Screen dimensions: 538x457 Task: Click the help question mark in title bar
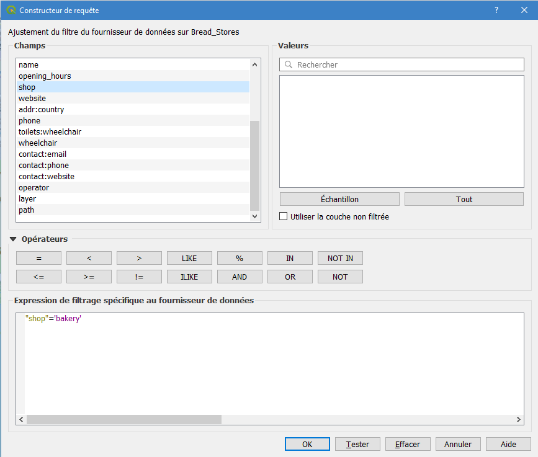tap(496, 10)
